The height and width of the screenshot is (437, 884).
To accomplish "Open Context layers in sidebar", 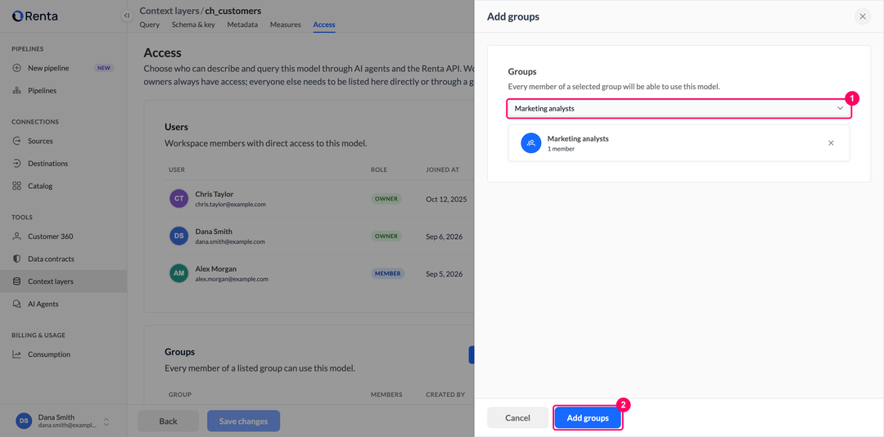I will pos(63,282).
